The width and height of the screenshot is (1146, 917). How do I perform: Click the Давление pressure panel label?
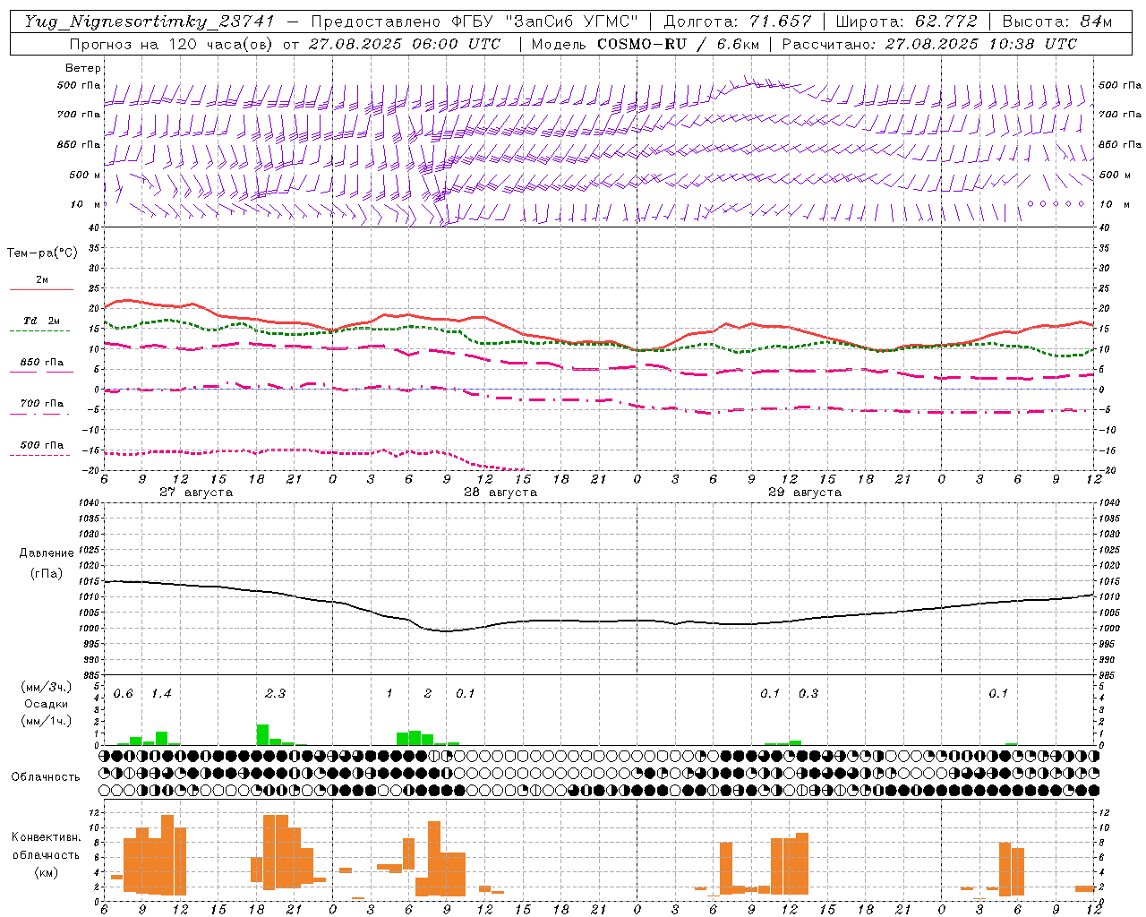coord(47,553)
